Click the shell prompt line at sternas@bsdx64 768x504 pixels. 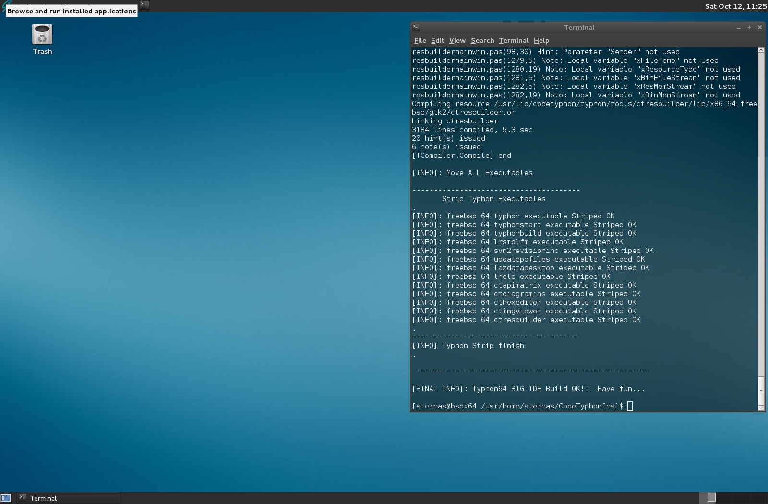click(x=522, y=406)
